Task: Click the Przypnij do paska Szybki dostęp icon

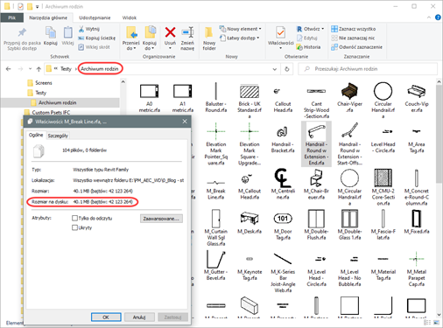Action: [x=22, y=32]
